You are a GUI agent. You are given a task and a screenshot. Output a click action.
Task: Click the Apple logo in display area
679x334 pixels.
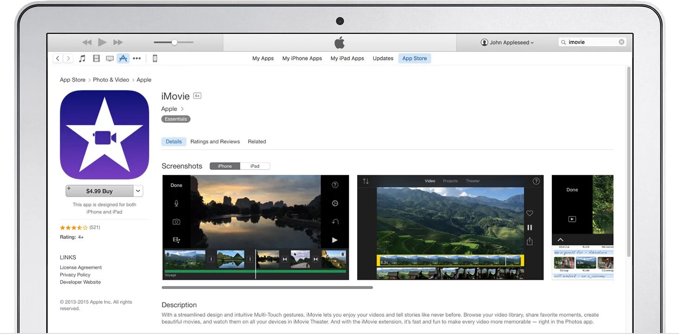tap(339, 43)
